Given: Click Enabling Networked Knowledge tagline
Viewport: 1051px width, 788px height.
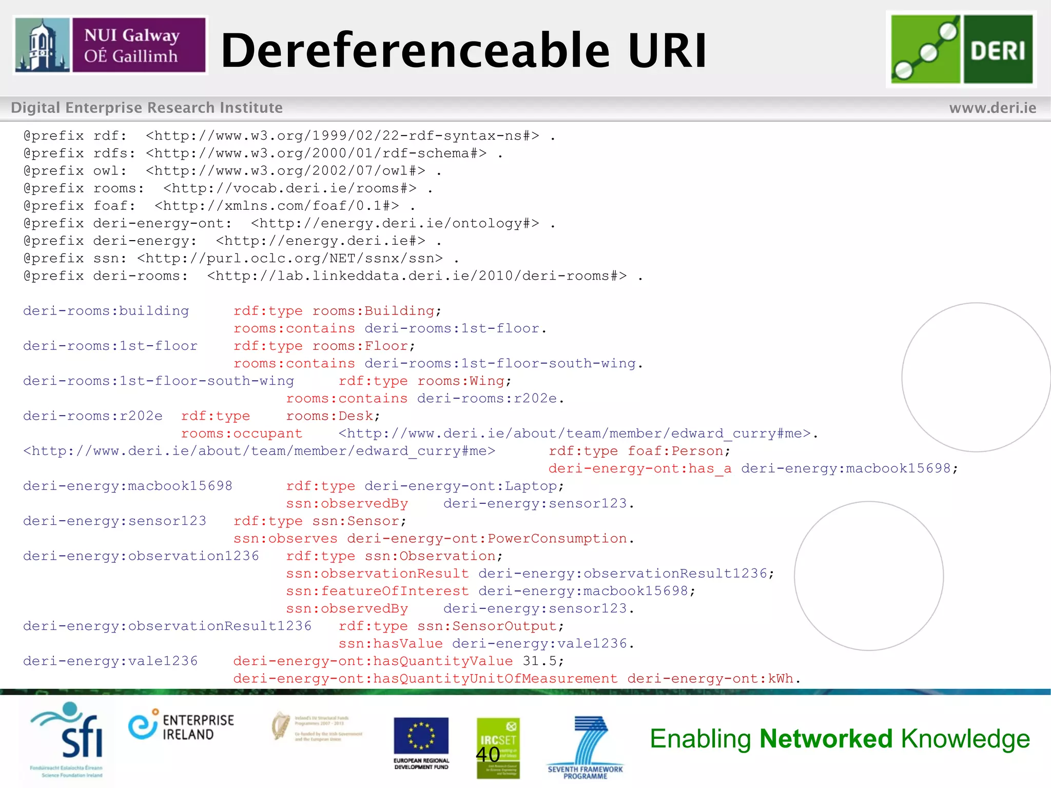Looking at the screenshot, I should tap(840, 739).
